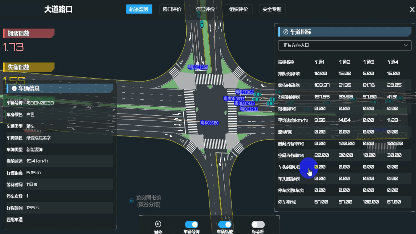Click the 车道4 travel time 41.31
This screenshot has height=234, width=416.
pyautogui.click(x=392, y=97)
